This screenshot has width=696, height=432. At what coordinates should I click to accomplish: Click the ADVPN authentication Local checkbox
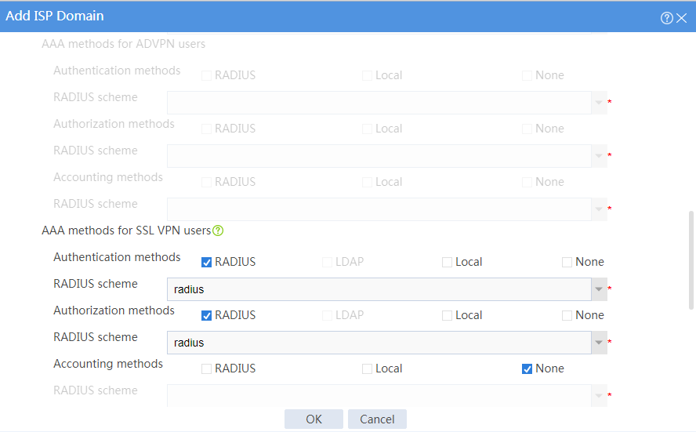367,76
